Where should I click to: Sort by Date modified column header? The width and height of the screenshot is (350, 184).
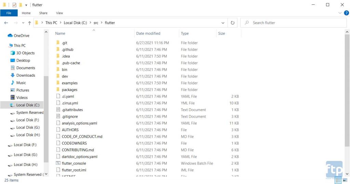click(x=148, y=33)
